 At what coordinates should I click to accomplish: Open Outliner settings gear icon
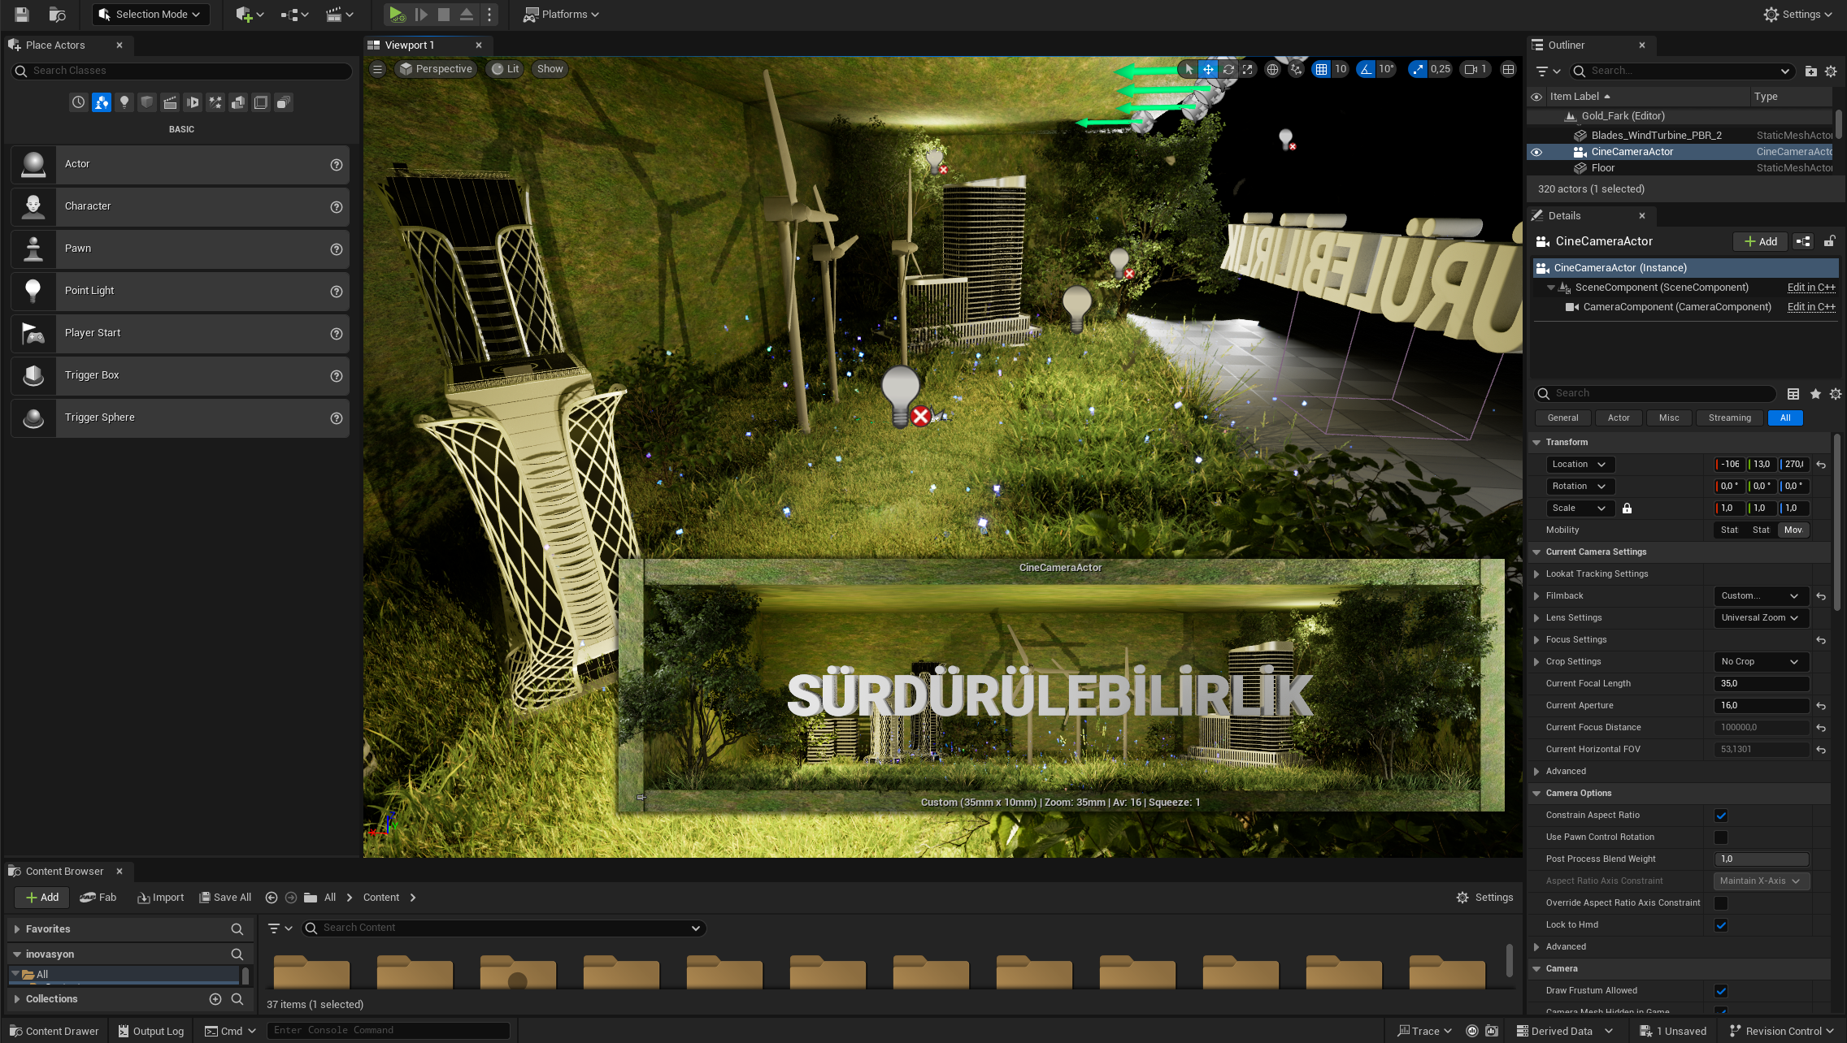[x=1831, y=71]
